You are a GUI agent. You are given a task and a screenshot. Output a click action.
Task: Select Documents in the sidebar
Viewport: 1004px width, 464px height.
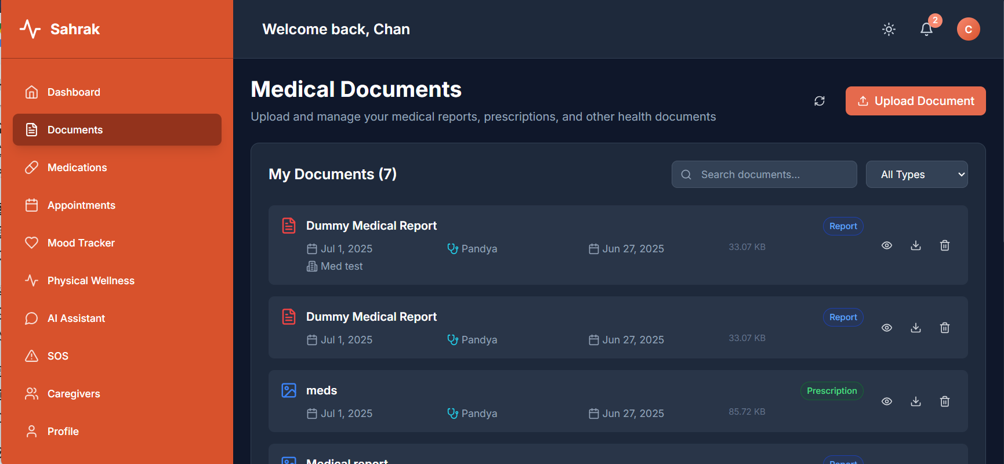click(x=117, y=130)
